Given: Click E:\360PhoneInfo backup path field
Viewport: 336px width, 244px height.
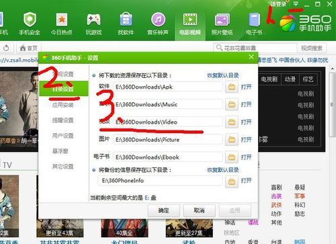Looking at the screenshot, I should click(160, 181).
